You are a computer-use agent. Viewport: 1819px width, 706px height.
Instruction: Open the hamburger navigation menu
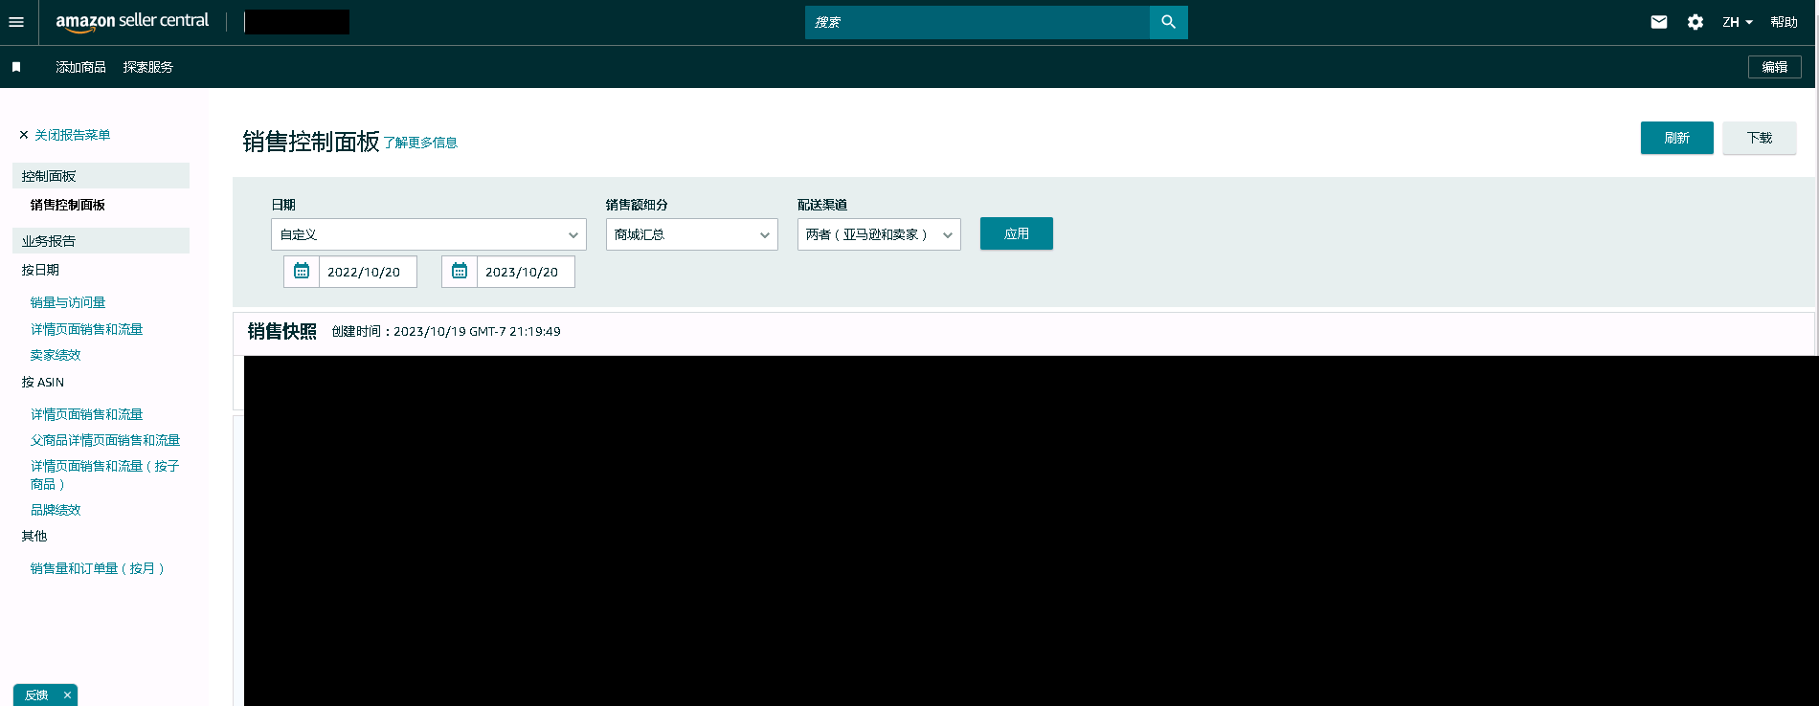tap(16, 22)
